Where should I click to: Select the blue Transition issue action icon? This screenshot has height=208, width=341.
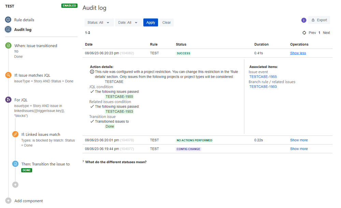[15, 164]
